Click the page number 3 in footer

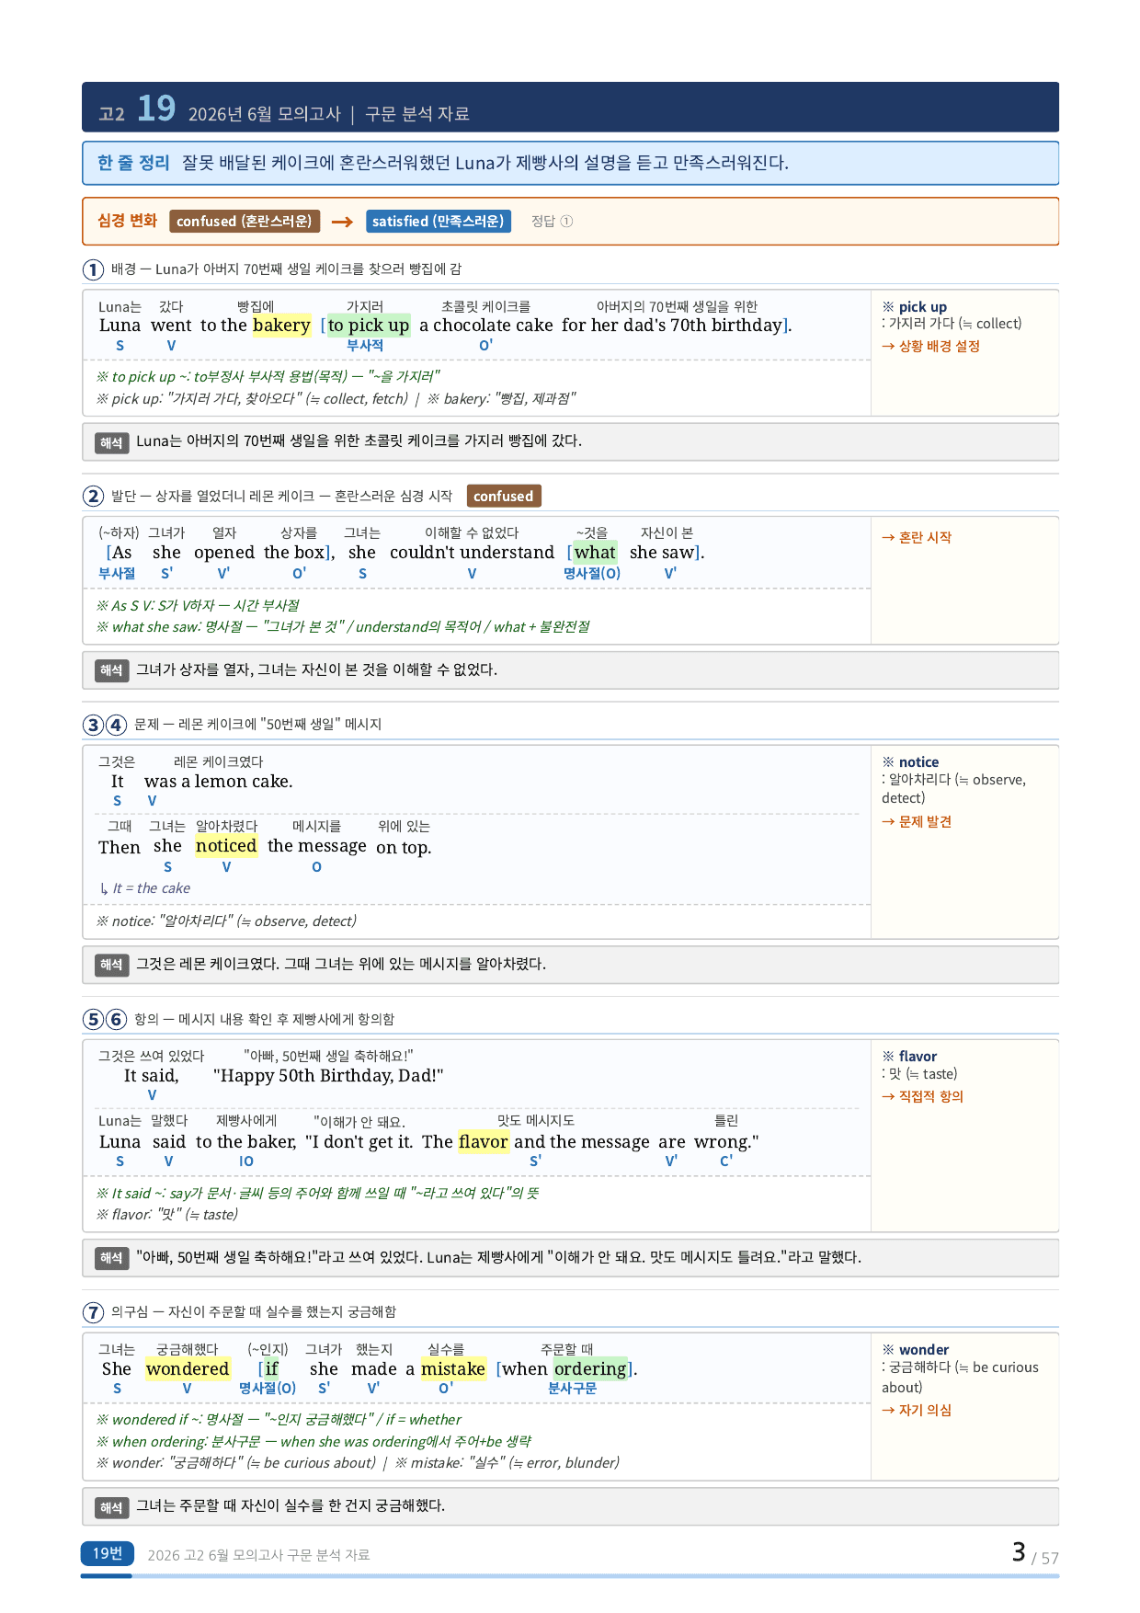1019,1552
